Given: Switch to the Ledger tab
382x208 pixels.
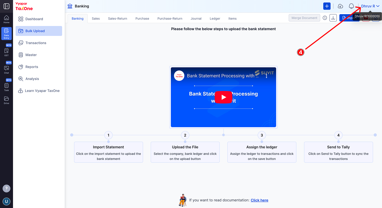Looking at the screenshot, I should tap(215, 18).
